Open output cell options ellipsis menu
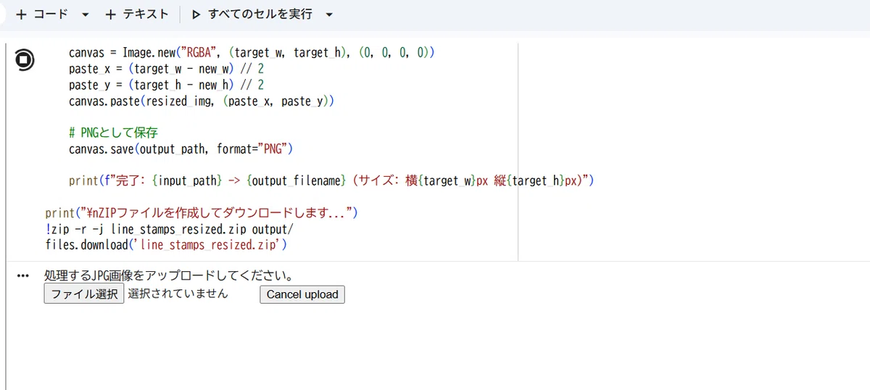This screenshot has height=390, width=870. [22, 276]
